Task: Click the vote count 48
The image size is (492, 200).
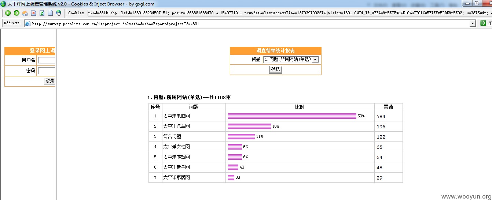Action: [x=379, y=168]
